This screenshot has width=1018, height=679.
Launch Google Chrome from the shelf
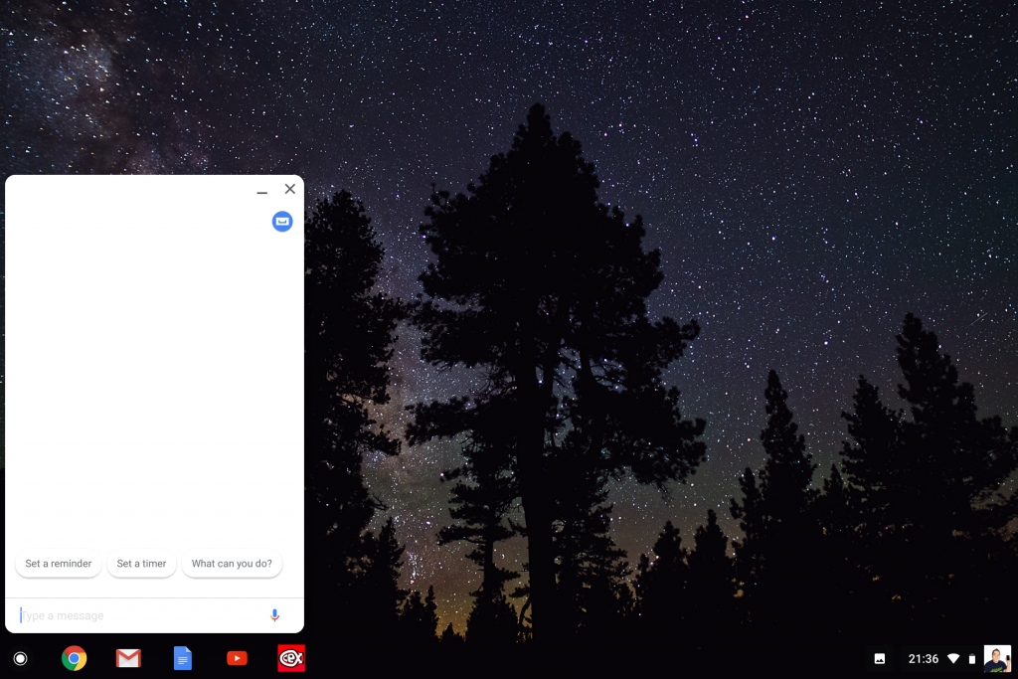click(x=74, y=658)
